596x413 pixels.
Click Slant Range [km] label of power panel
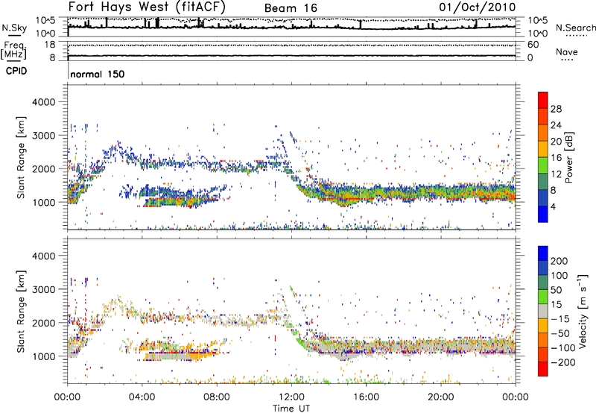click(x=21, y=157)
